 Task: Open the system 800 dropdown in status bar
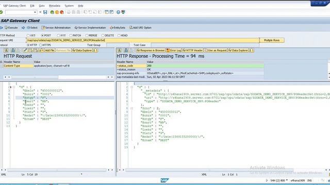click(287, 180)
